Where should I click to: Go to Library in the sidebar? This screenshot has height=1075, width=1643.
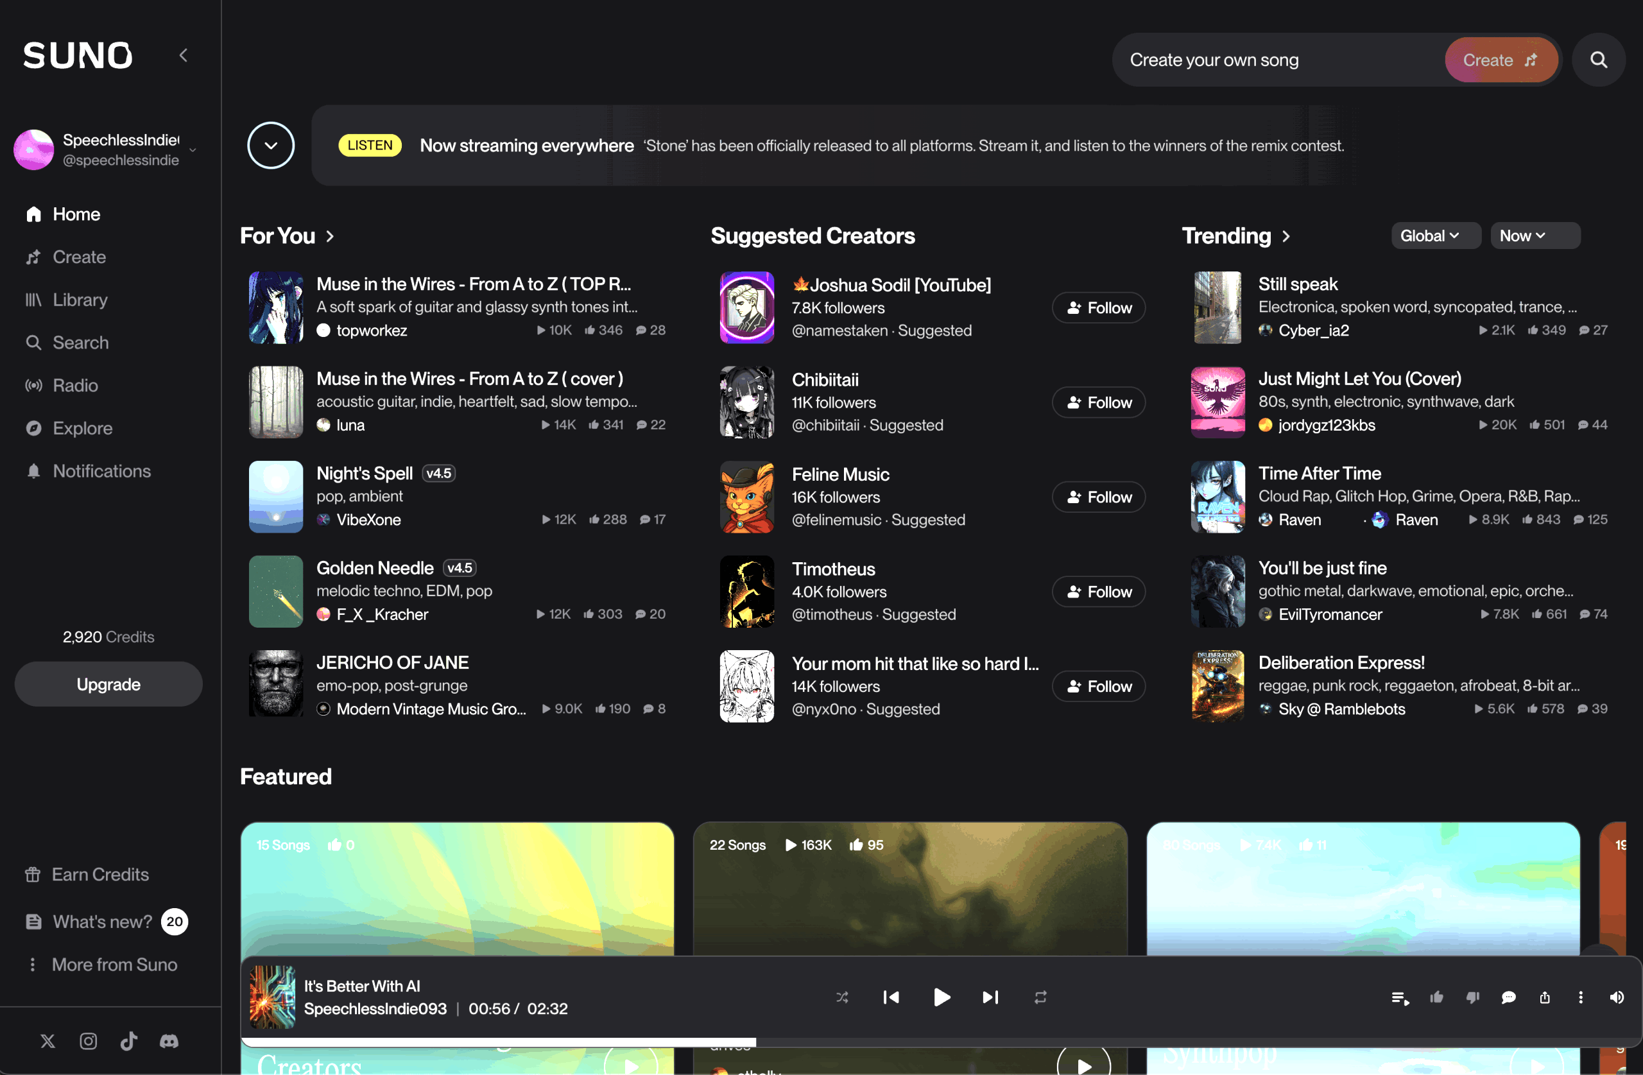point(80,300)
